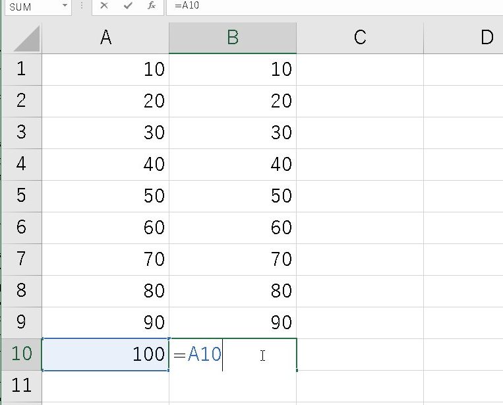
Task: Click the Cancel (X) formula icon
Action: tap(104, 6)
